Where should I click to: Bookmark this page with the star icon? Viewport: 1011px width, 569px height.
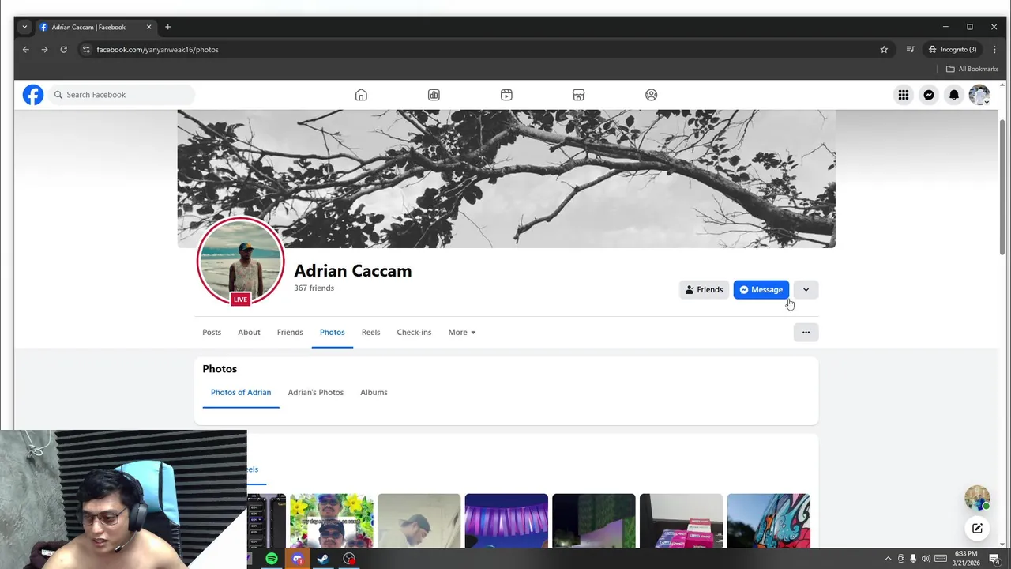point(884,49)
